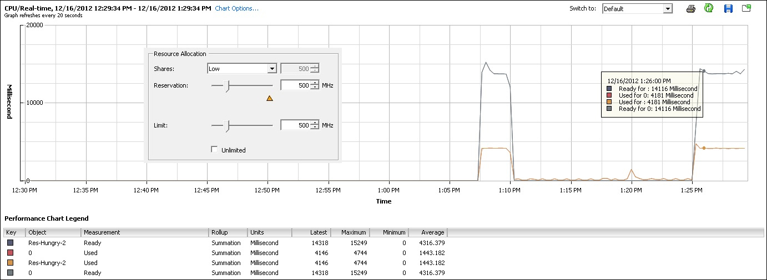
Task: Click the Reservation slider handle
Action: click(x=226, y=85)
